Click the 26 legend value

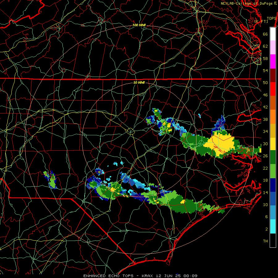(x=265, y=156)
